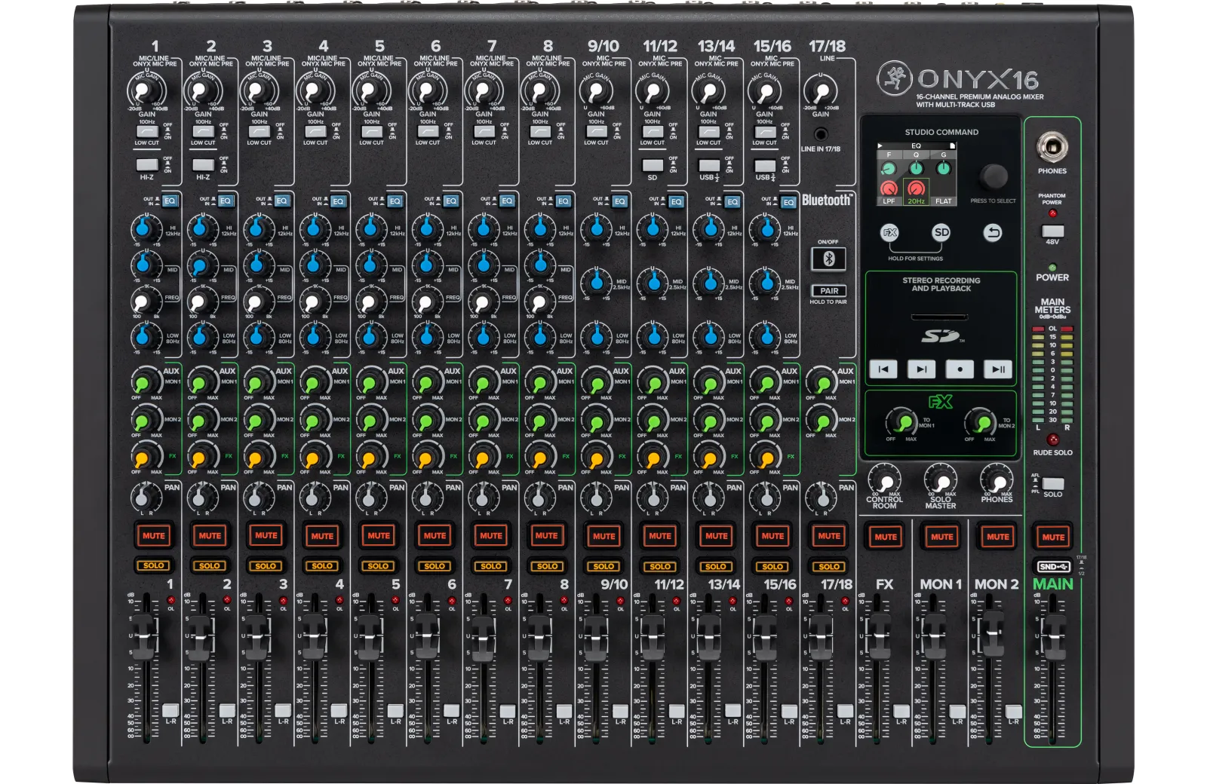
Task: Click the channel 17/18 line GAIN knob
Action: pos(821,92)
